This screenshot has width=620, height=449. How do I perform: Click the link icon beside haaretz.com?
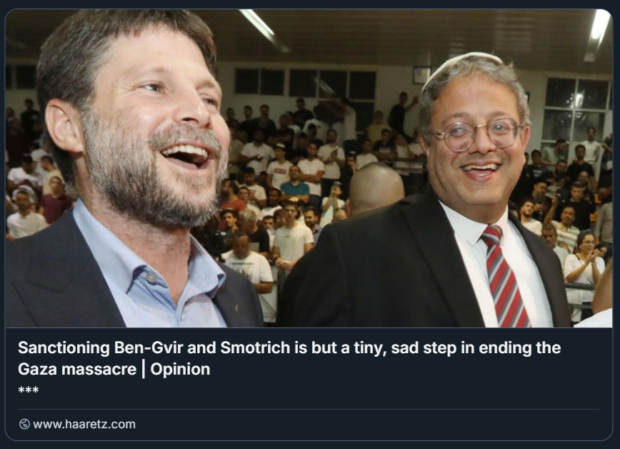point(24,424)
